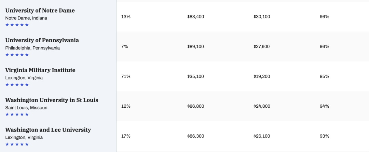The width and height of the screenshot is (369, 152).
Task: Click Notre Dame's 13% acceptance rate cell
Action: [x=126, y=17]
